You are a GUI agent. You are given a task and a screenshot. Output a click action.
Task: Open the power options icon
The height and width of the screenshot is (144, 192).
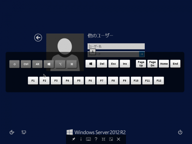[x=180, y=132]
